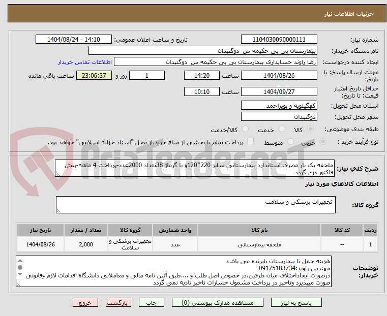Click the quantity cell 2,000
The image size is (387, 316).
86,244
